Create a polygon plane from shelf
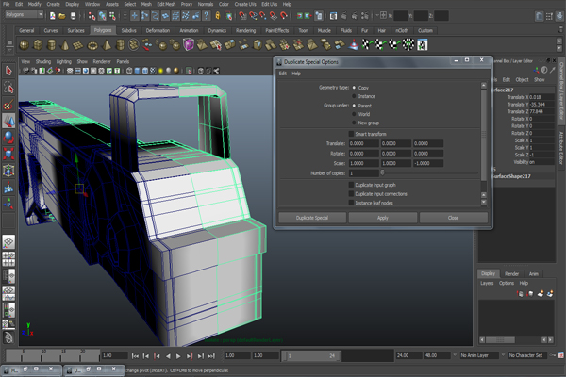The width and height of the screenshot is (566, 377). tap(78, 45)
